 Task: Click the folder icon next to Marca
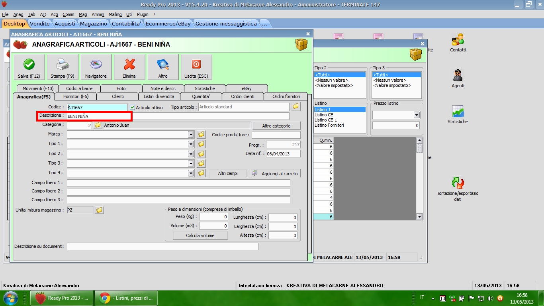[201, 135]
